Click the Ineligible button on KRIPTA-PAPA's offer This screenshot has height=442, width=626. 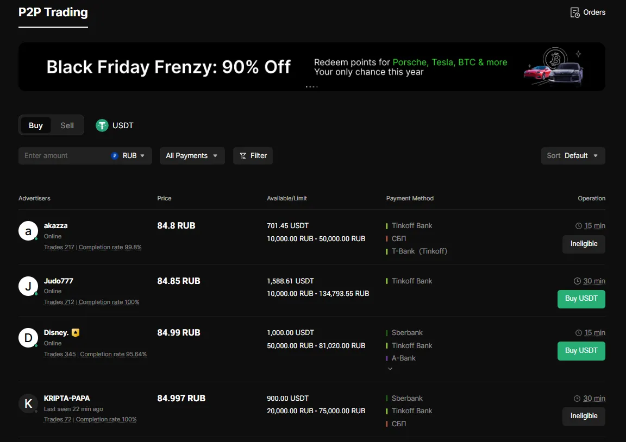click(583, 416)
